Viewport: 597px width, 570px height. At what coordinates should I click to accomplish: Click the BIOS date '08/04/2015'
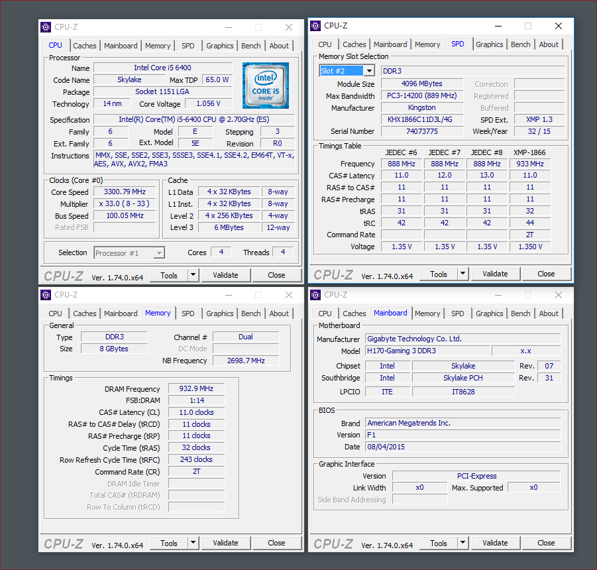coord(463,447)
